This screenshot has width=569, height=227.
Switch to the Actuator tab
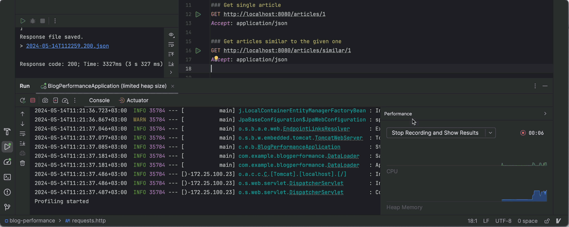tap(134, 100)
